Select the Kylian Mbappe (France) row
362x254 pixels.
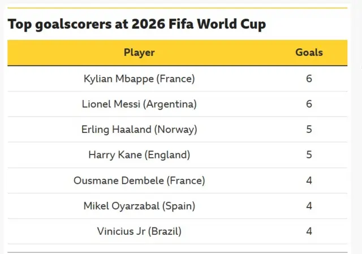[177, 79]
